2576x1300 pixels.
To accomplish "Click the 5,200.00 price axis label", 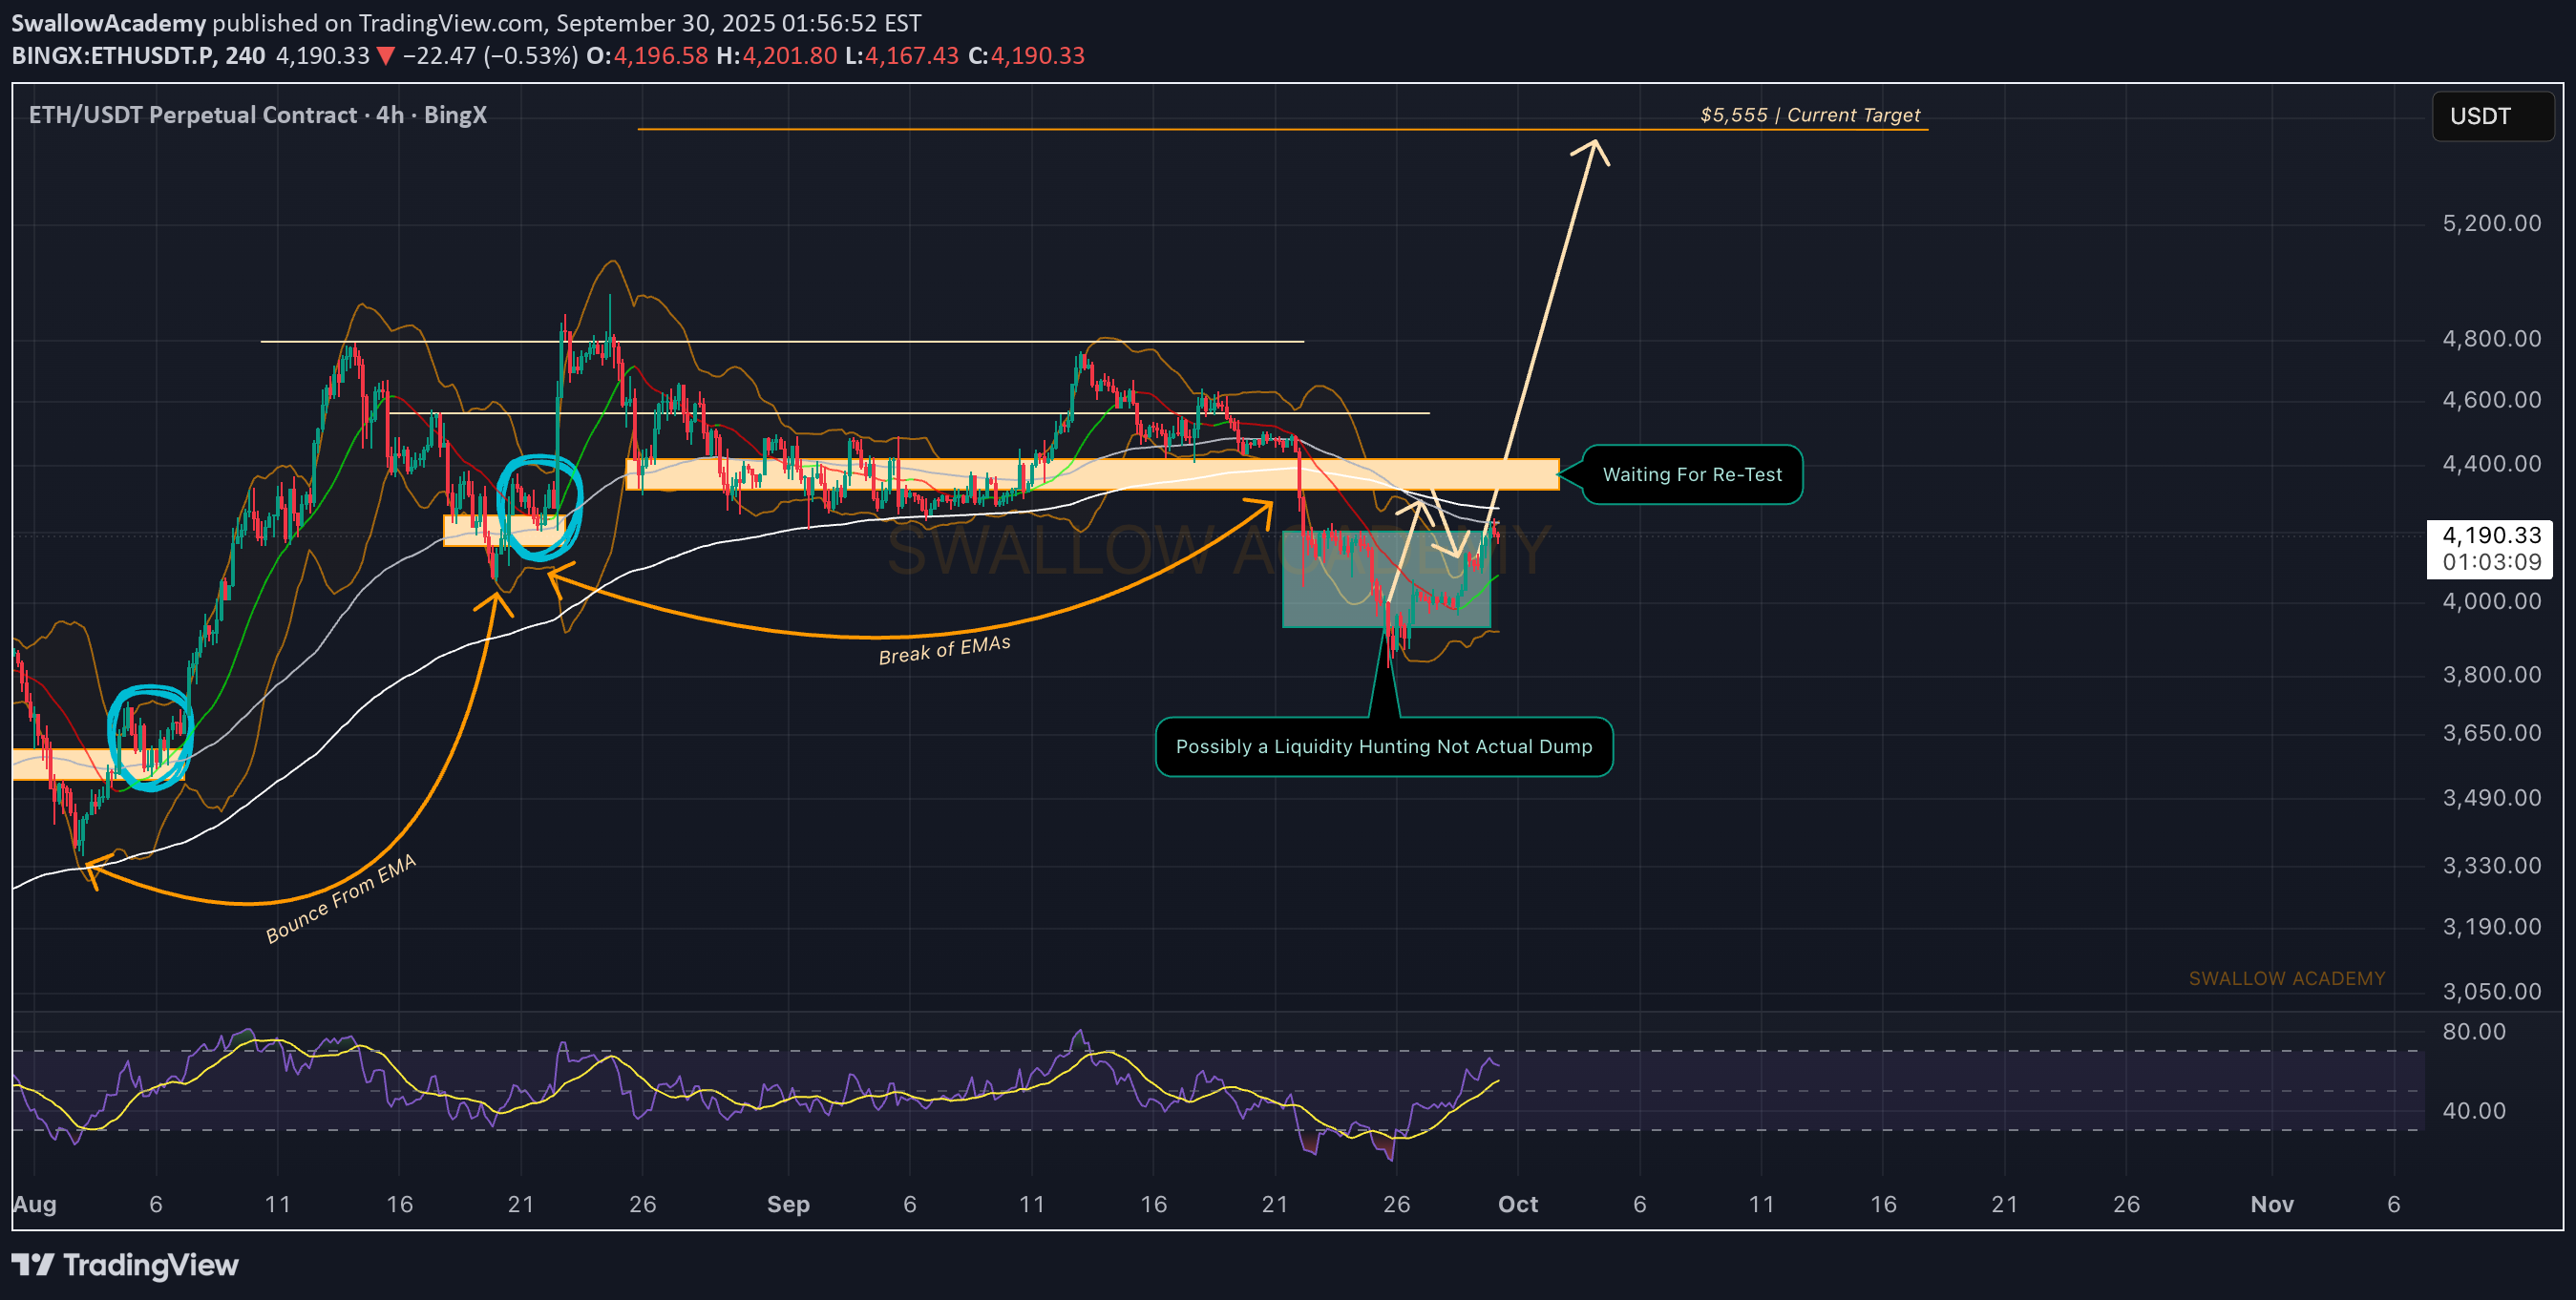I will click(2491, 223).
